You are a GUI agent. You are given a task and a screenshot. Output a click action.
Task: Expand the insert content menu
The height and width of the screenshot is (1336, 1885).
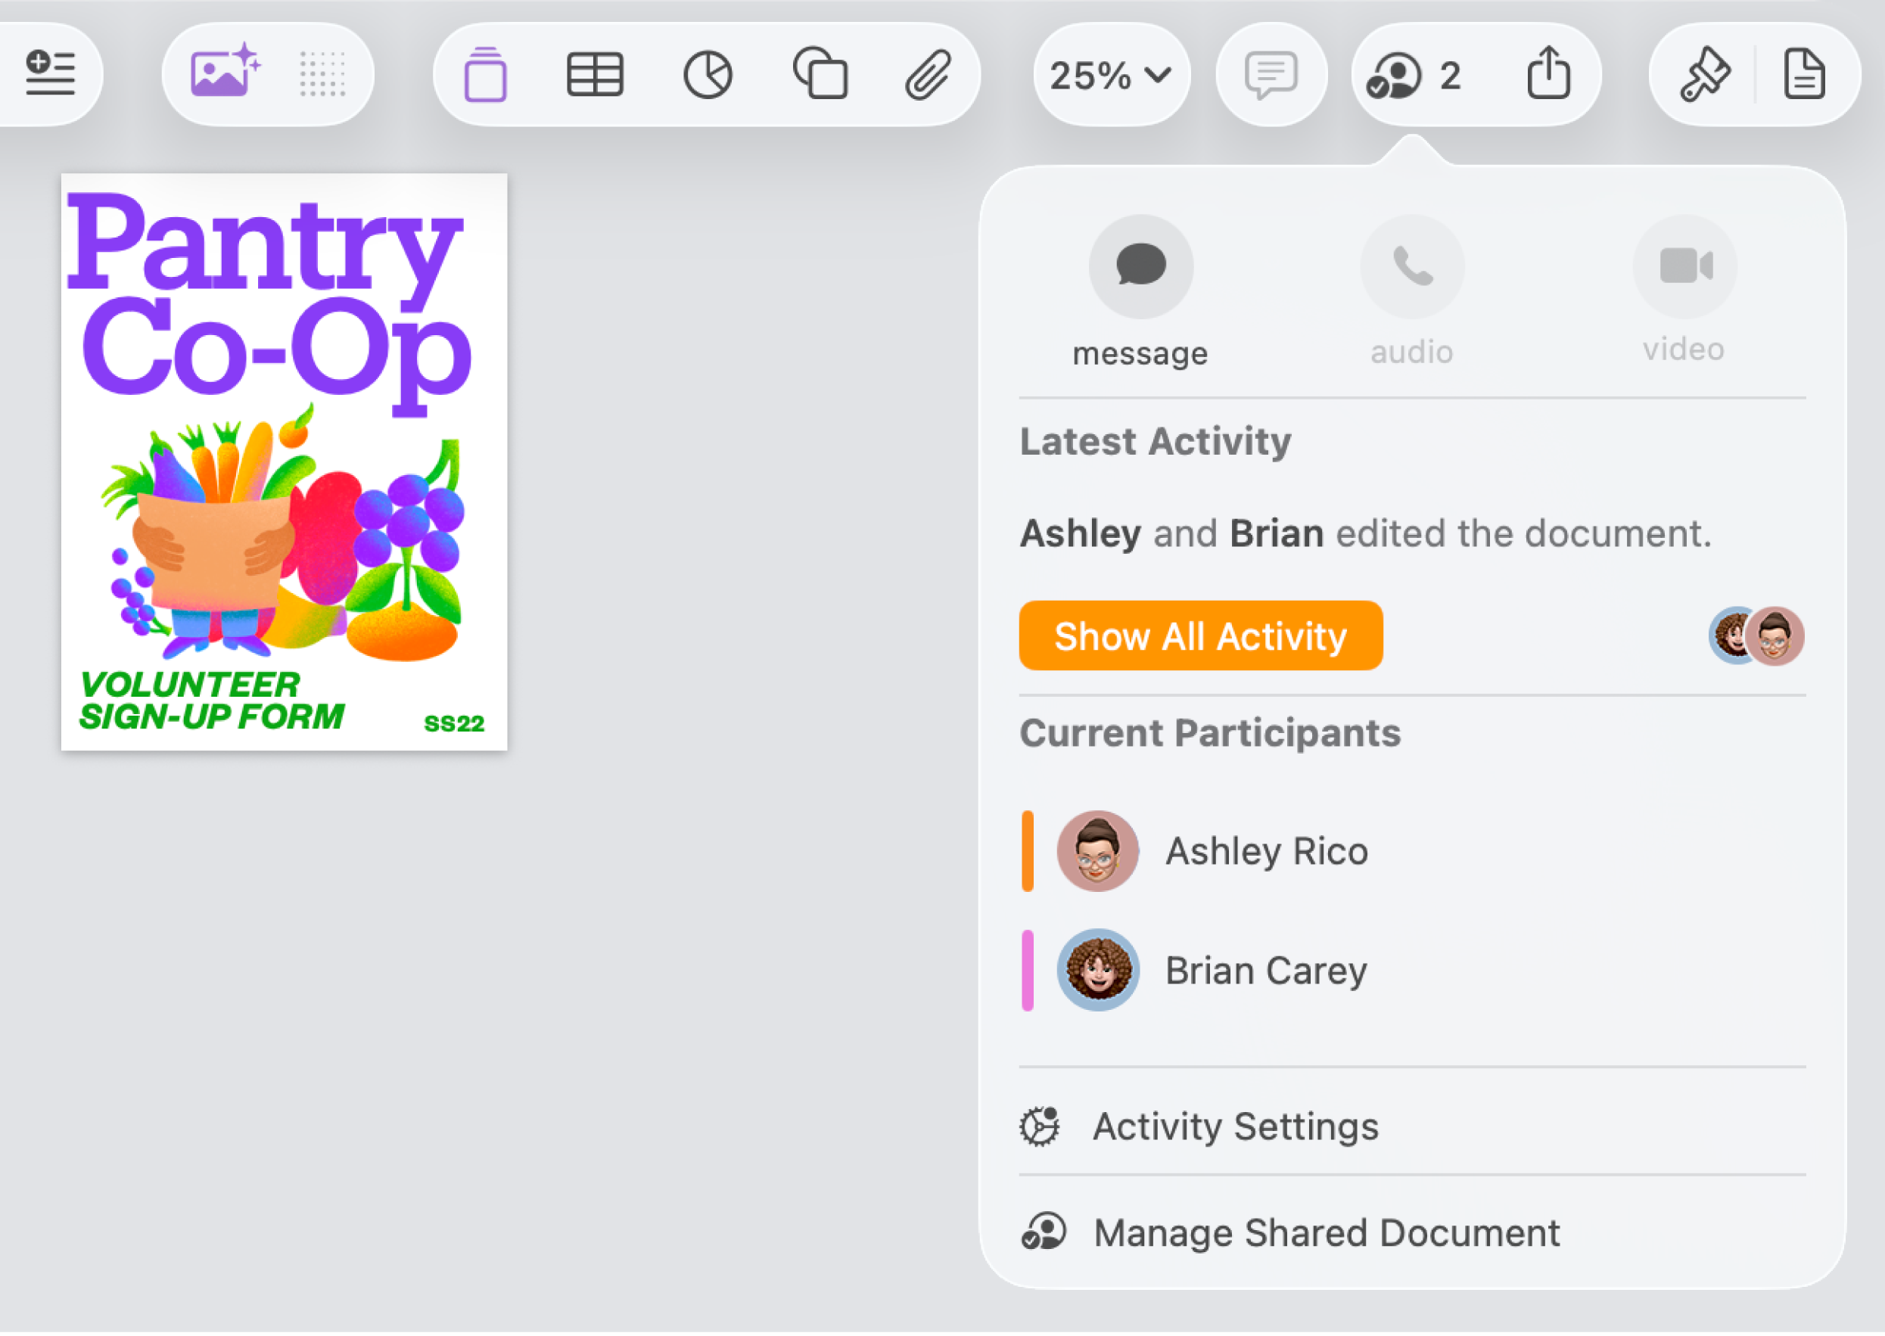click(51, 74)
